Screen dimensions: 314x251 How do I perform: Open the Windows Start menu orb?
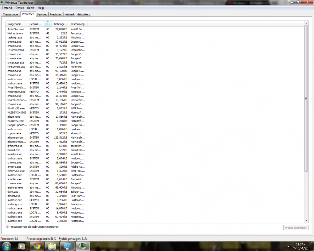[6, 246]
